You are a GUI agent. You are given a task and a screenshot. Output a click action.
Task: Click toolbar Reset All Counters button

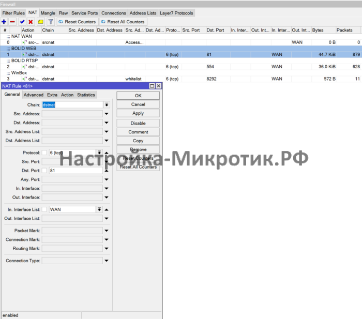click(x=123, y=22)
